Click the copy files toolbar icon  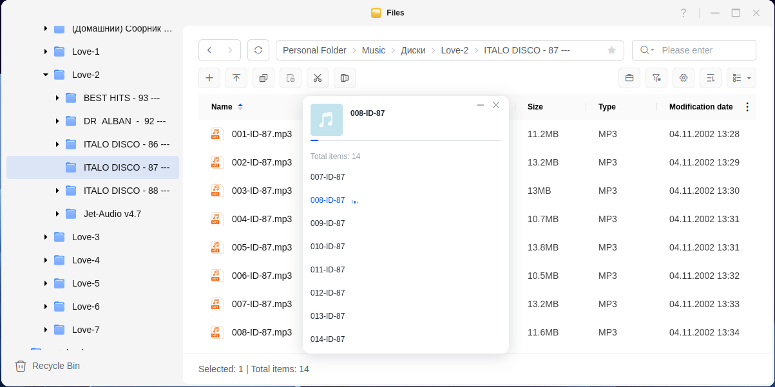(263, 78)
